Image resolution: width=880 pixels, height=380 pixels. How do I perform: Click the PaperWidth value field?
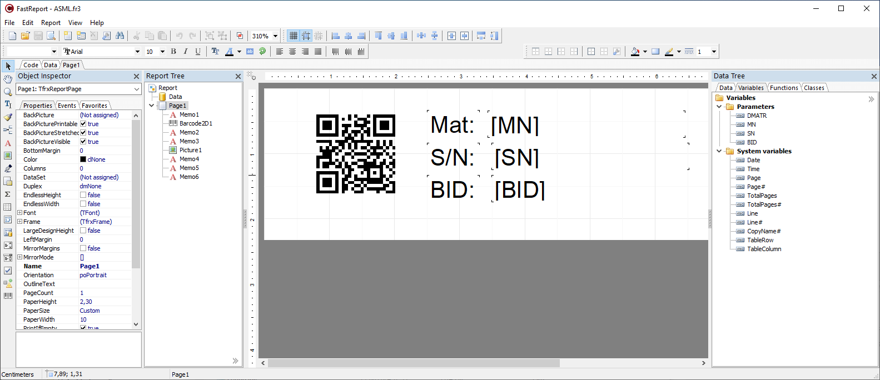[105, 319]
